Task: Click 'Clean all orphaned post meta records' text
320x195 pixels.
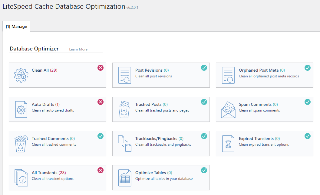Action: (269, 76)
